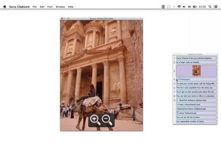Select the 'BlitzClick Software address data' item
The height and width of the screenshot is (148, 221).
[196, 100]
